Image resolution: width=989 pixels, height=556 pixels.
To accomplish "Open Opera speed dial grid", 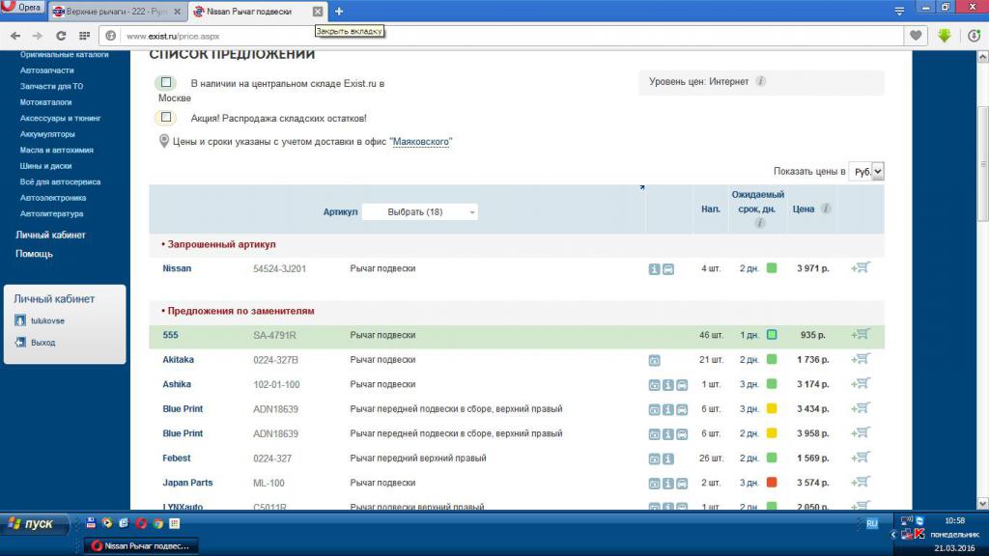I will click(x=84, y=36).
